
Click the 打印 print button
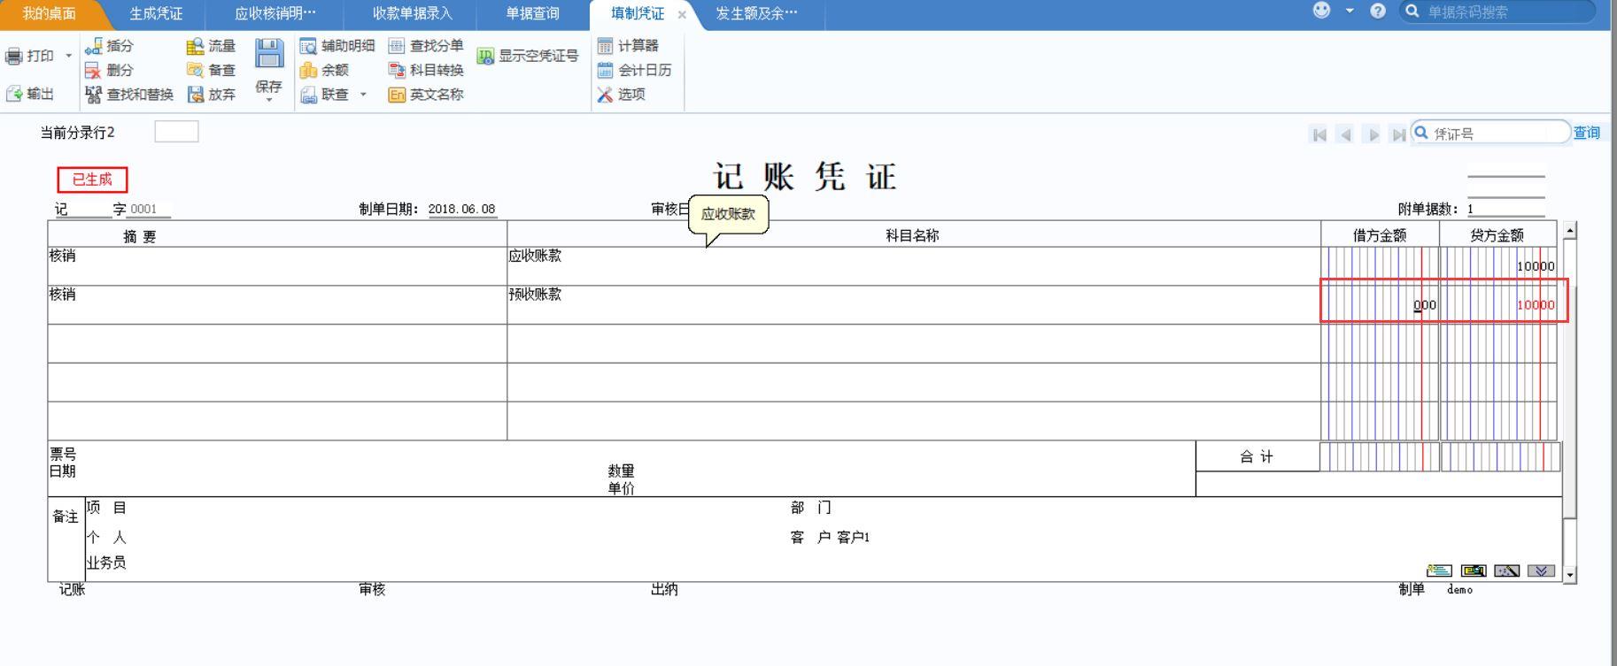click(x=29, y=56)
